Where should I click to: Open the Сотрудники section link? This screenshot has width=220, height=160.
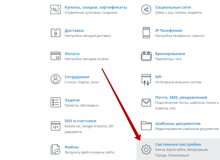point(77,77)
